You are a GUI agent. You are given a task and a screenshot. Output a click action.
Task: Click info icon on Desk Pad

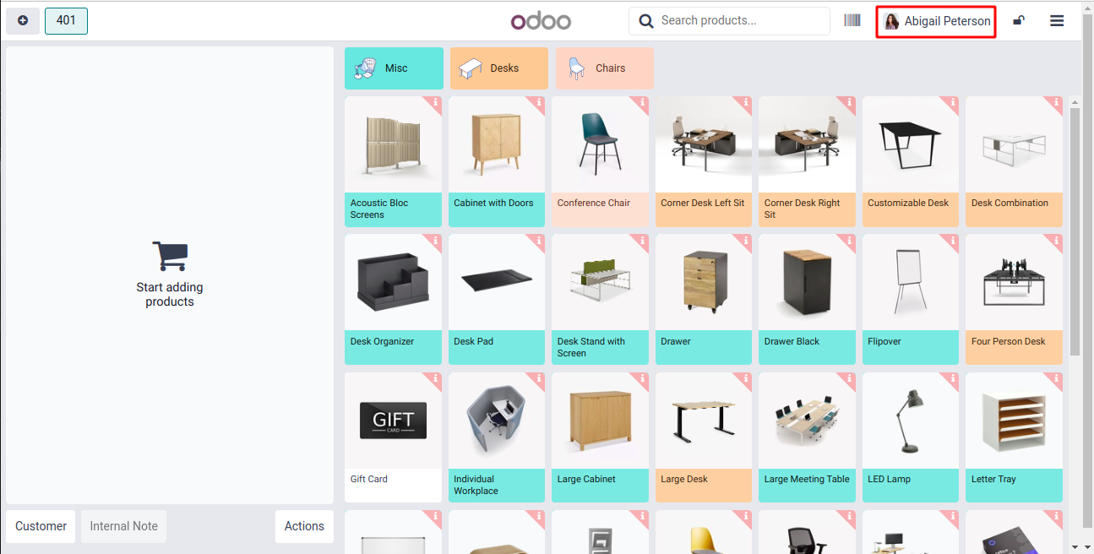(539, 242)
